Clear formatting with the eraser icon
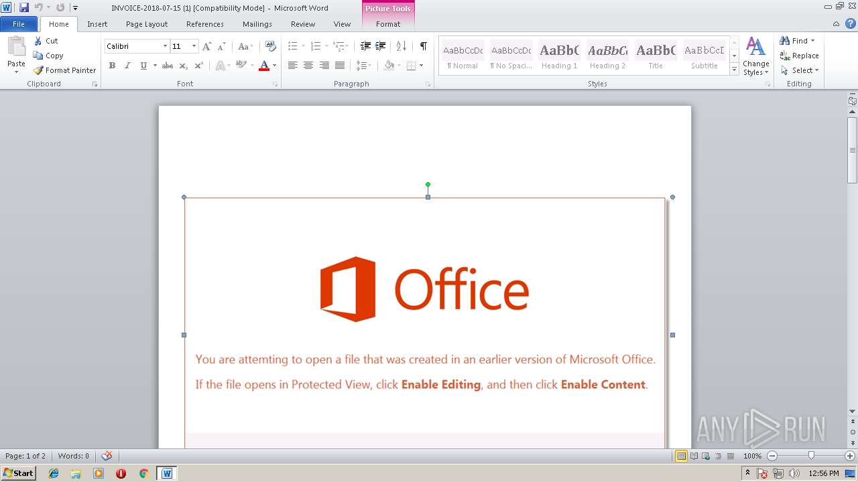 point(271,46)
